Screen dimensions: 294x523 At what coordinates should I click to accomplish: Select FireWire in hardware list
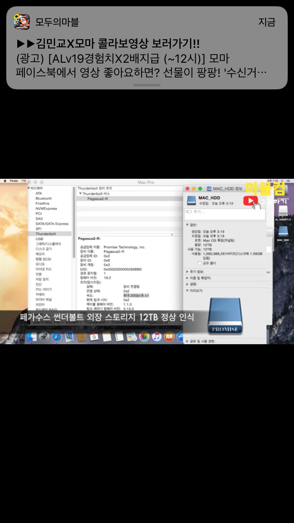pos(42,203)
